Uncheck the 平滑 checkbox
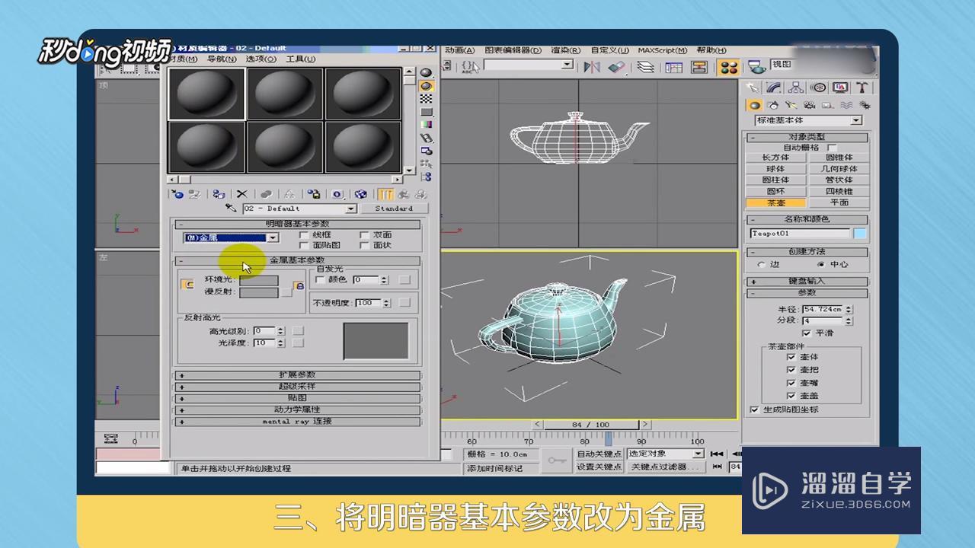The width and height of the screenshot is (975, 548). click(x=806, y=333)
